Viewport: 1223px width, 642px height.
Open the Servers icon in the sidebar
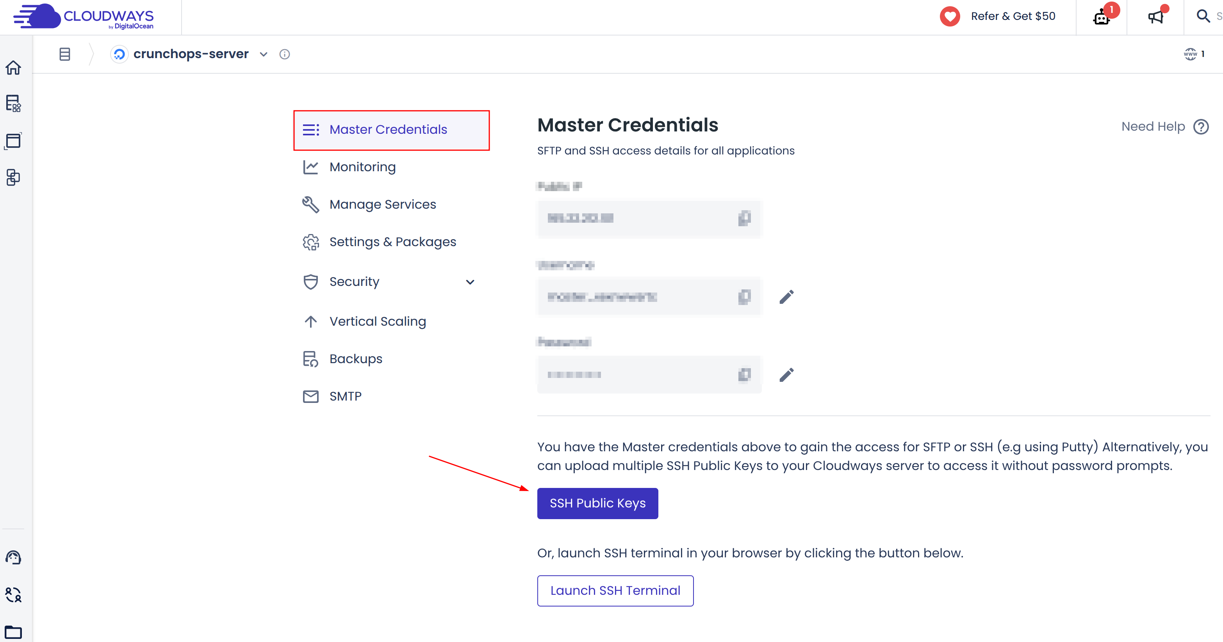pyautogui.click(x=14, y=104)
